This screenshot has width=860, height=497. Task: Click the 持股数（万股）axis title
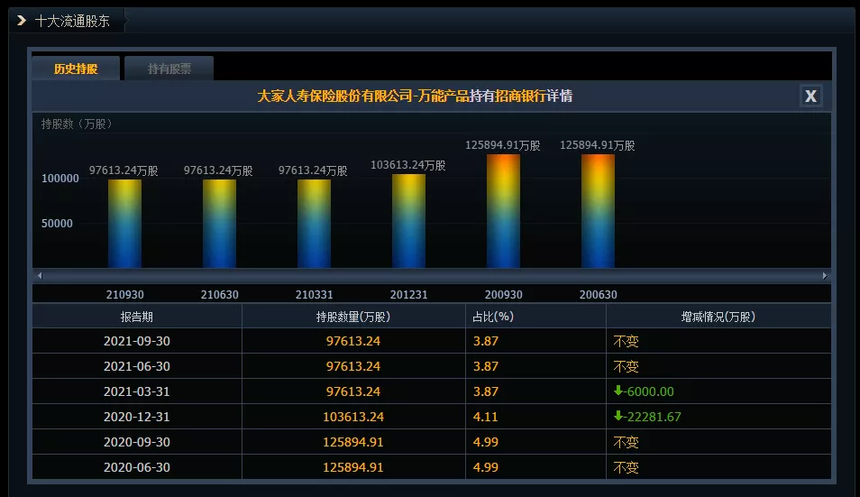pos(77,124)
